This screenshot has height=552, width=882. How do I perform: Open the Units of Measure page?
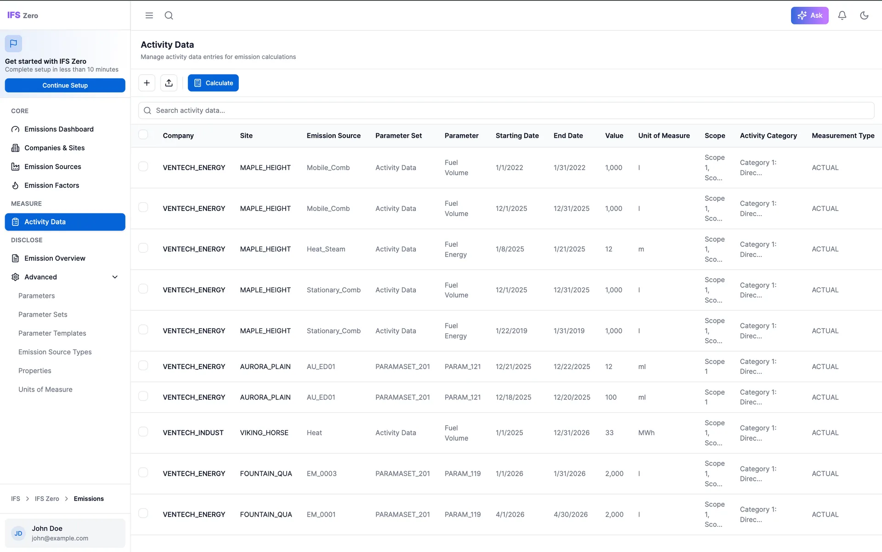coord(45,389)
